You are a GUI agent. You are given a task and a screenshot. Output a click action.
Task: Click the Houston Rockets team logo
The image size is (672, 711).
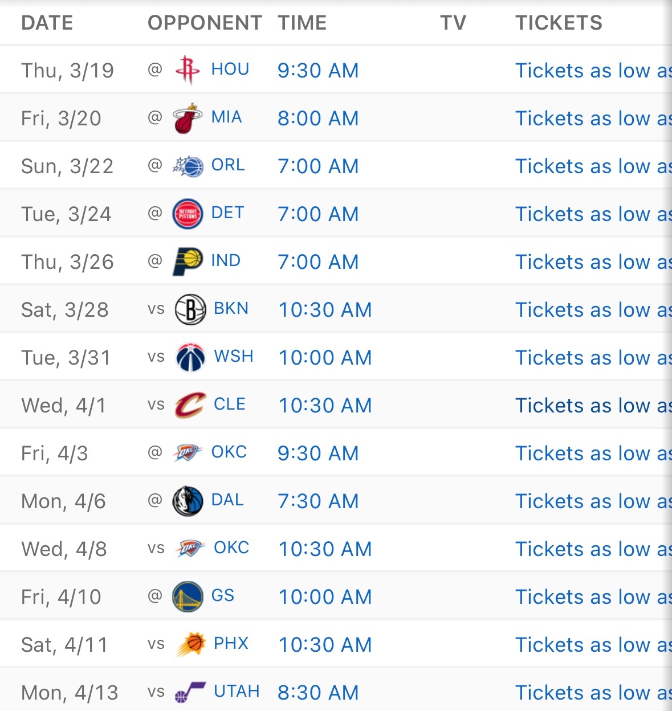[188, 70]
